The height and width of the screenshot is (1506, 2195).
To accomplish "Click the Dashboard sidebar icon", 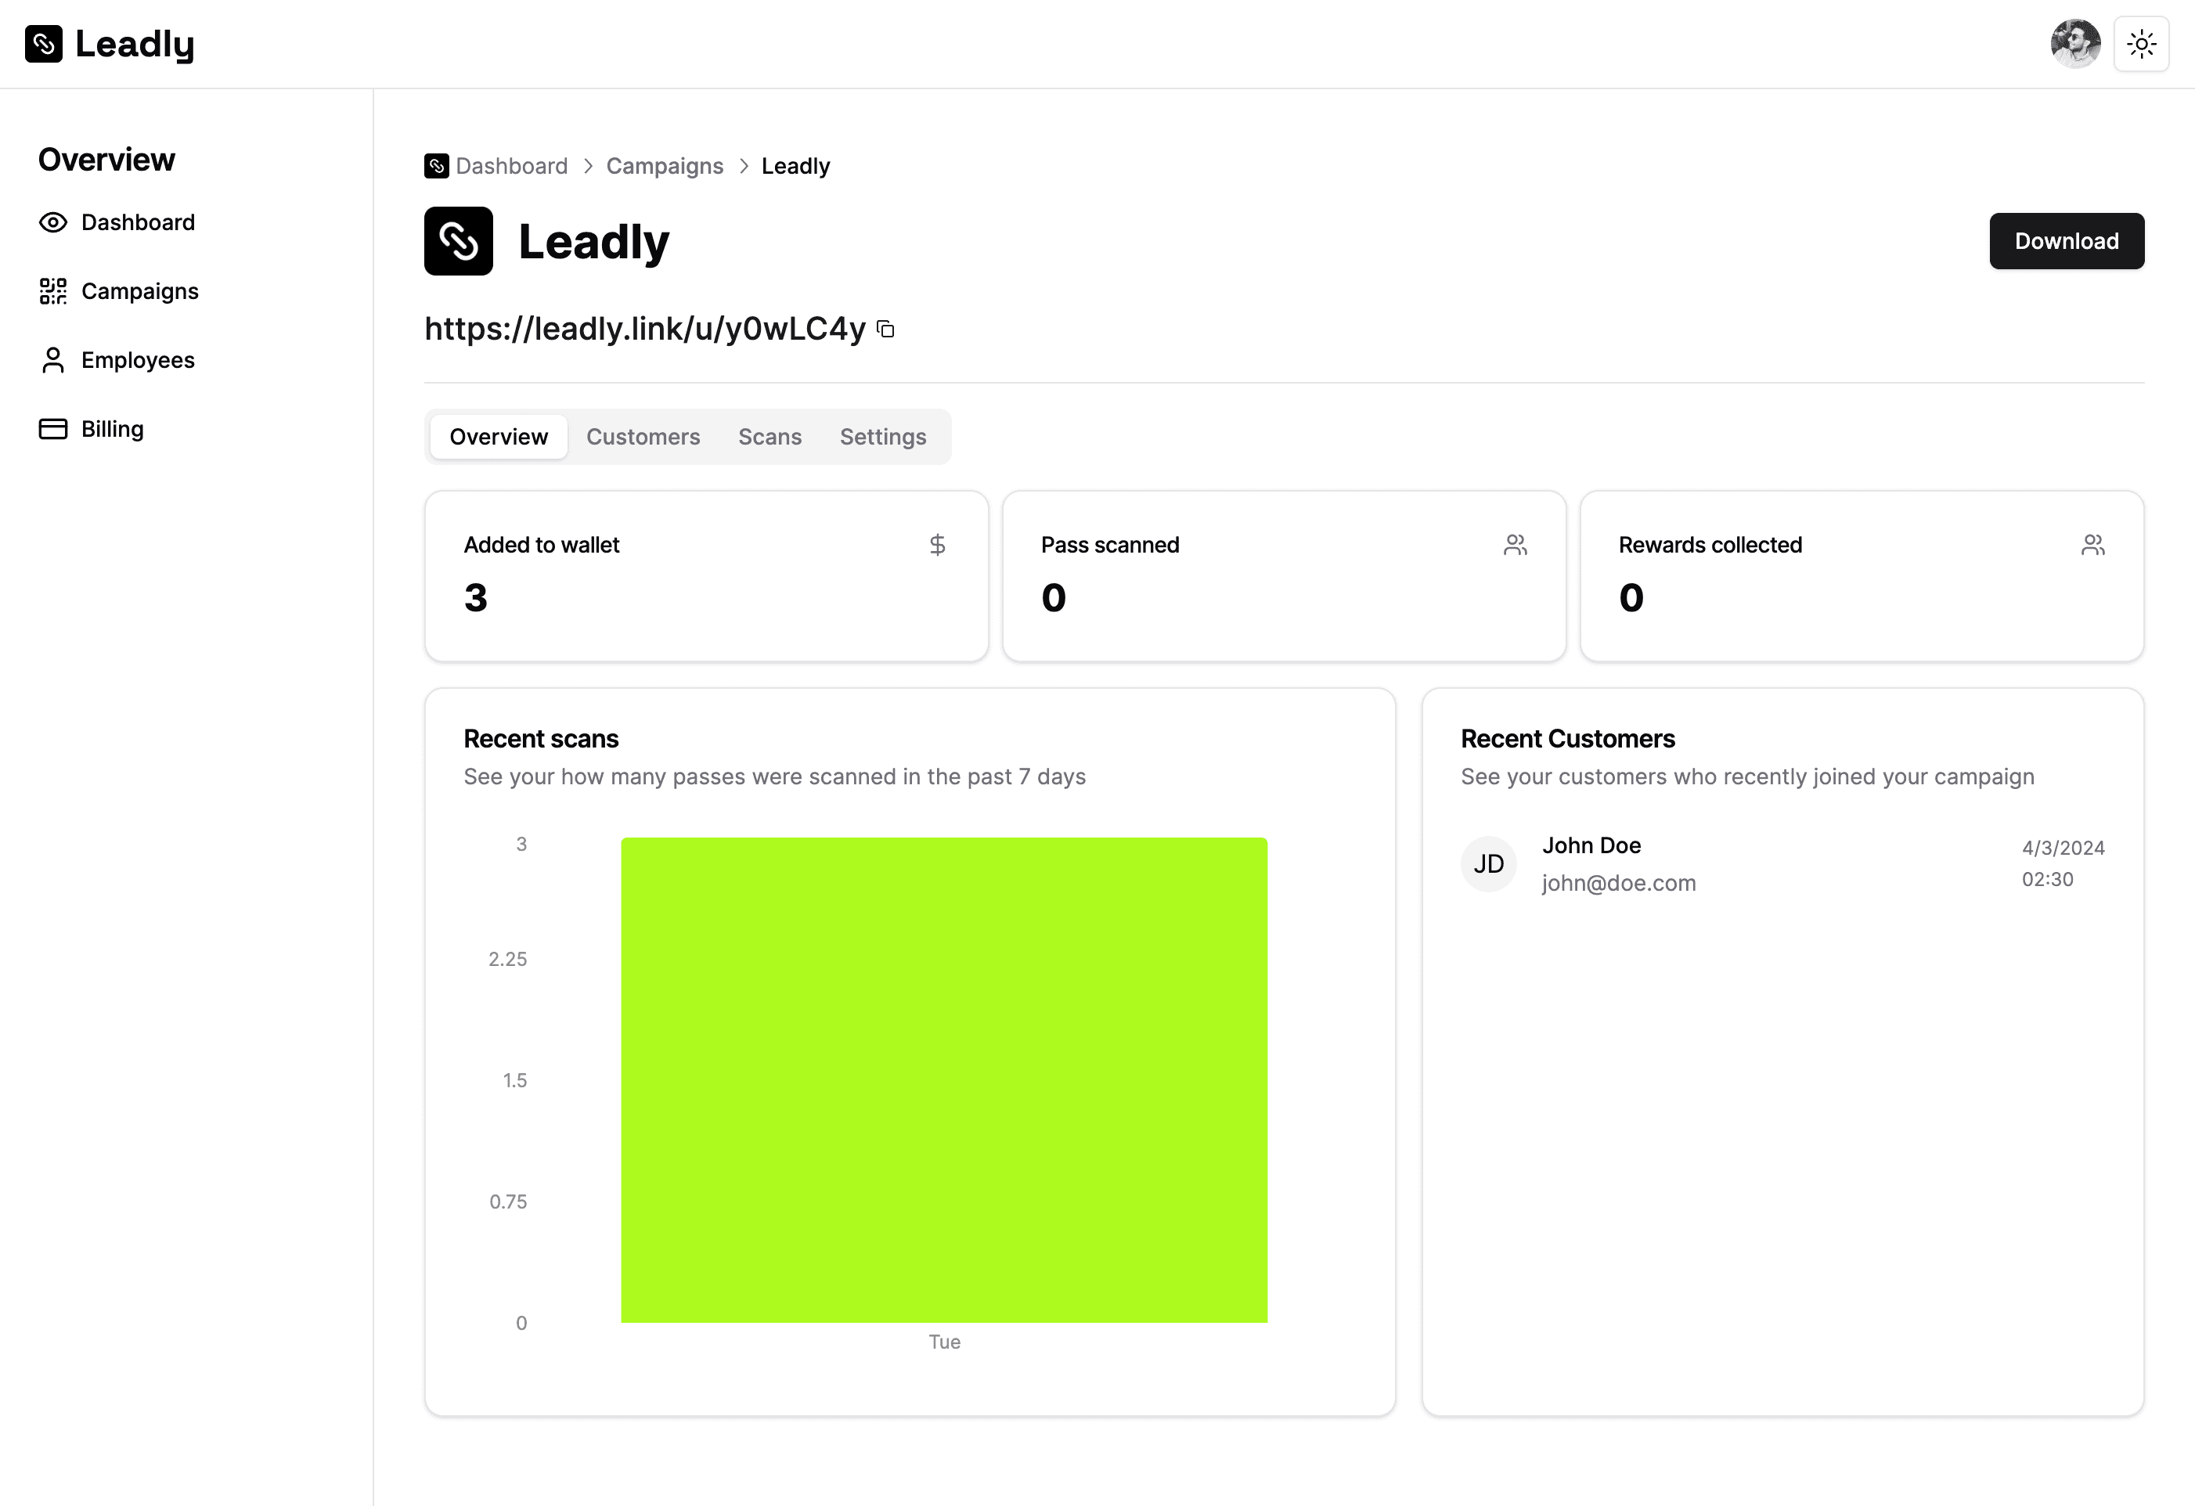I will pyautogui.click(x=53, y=222).
